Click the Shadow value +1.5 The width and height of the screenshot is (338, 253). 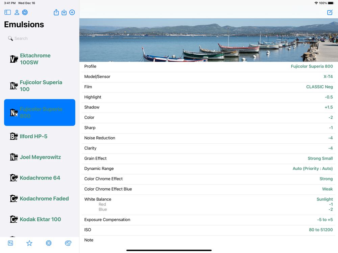(329, 107)
